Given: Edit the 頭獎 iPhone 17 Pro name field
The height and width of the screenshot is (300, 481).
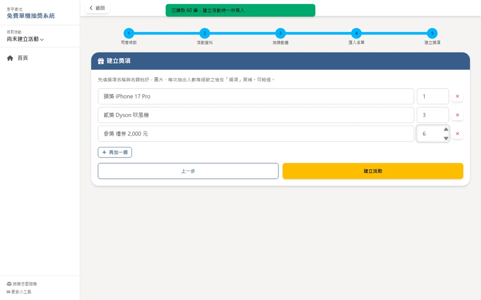Looking at the screenshot, I should tap(256, 96).
